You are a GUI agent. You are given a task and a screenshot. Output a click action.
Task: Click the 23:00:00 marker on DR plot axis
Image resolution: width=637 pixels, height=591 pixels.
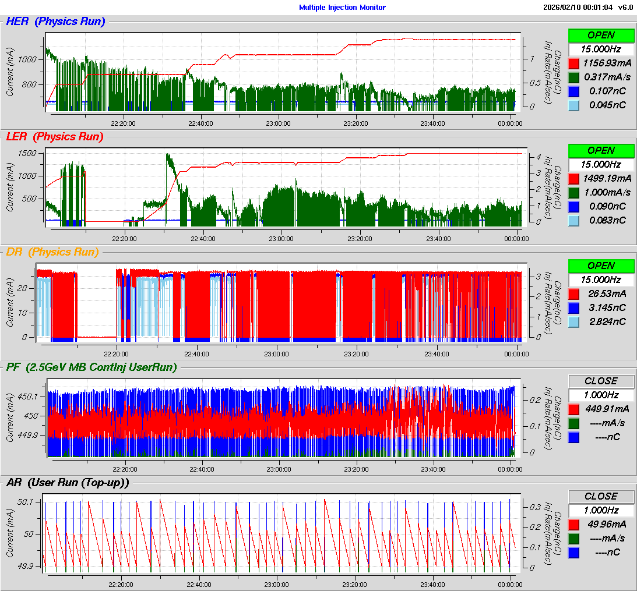277,353
